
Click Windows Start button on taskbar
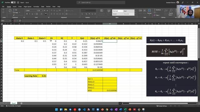coord(57,110)
